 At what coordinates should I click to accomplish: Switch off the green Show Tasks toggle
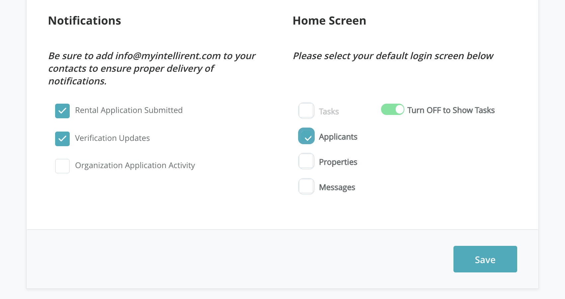(x=392, y=109)
